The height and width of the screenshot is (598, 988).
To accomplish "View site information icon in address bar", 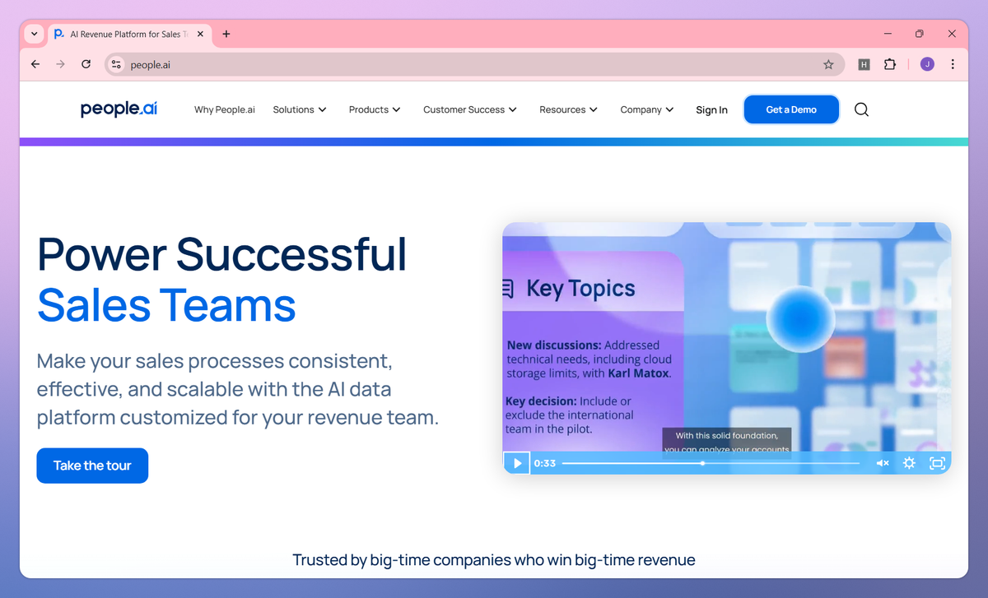I will [116, 64].
